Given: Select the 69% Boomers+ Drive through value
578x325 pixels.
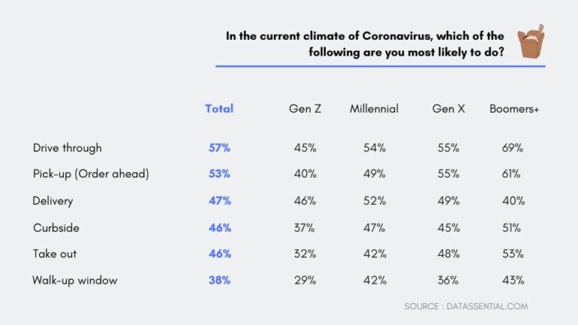Looking at the screenshot, I should coord(513,147).
